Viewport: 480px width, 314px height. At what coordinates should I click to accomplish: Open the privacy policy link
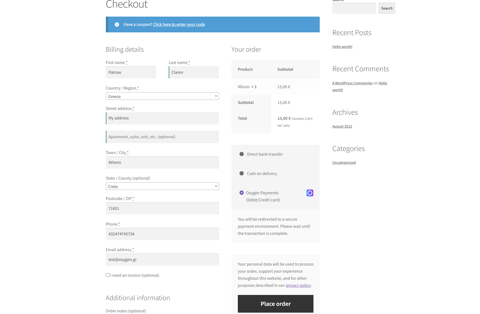tap(298, 285)
